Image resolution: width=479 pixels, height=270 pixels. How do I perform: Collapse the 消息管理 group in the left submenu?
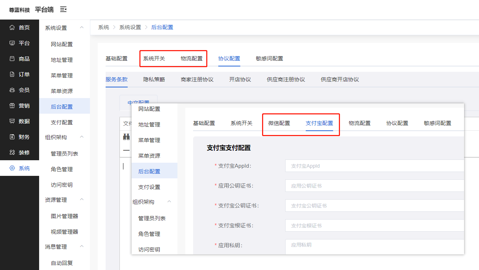82,247
